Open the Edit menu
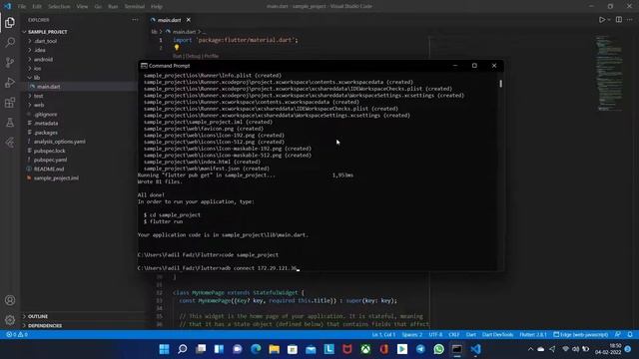The height and width of the screenshot is (359, 639). (37, 7)
